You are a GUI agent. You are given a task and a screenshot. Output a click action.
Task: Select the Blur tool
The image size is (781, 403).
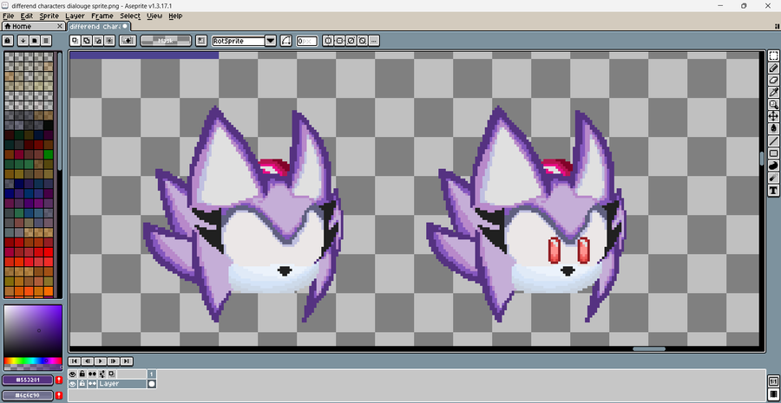pyautogui.click(x=773, y=177)
